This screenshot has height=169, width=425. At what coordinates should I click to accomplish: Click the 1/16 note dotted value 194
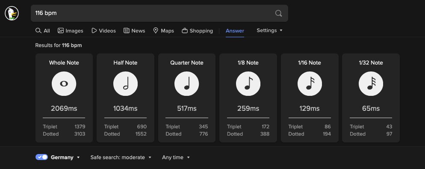[x=327, y=134]
